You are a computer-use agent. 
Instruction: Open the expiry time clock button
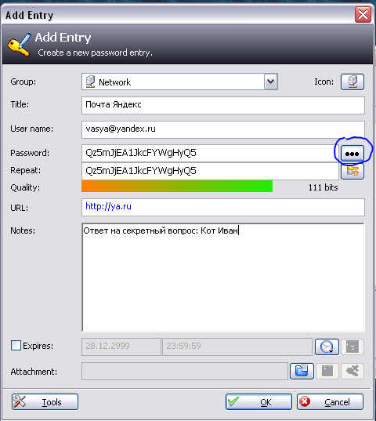pyautogui.click(x=327, y=347)
